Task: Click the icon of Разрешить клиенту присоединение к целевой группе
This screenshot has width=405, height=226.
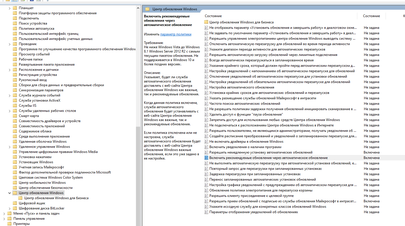Action: [x=206, y=196]
